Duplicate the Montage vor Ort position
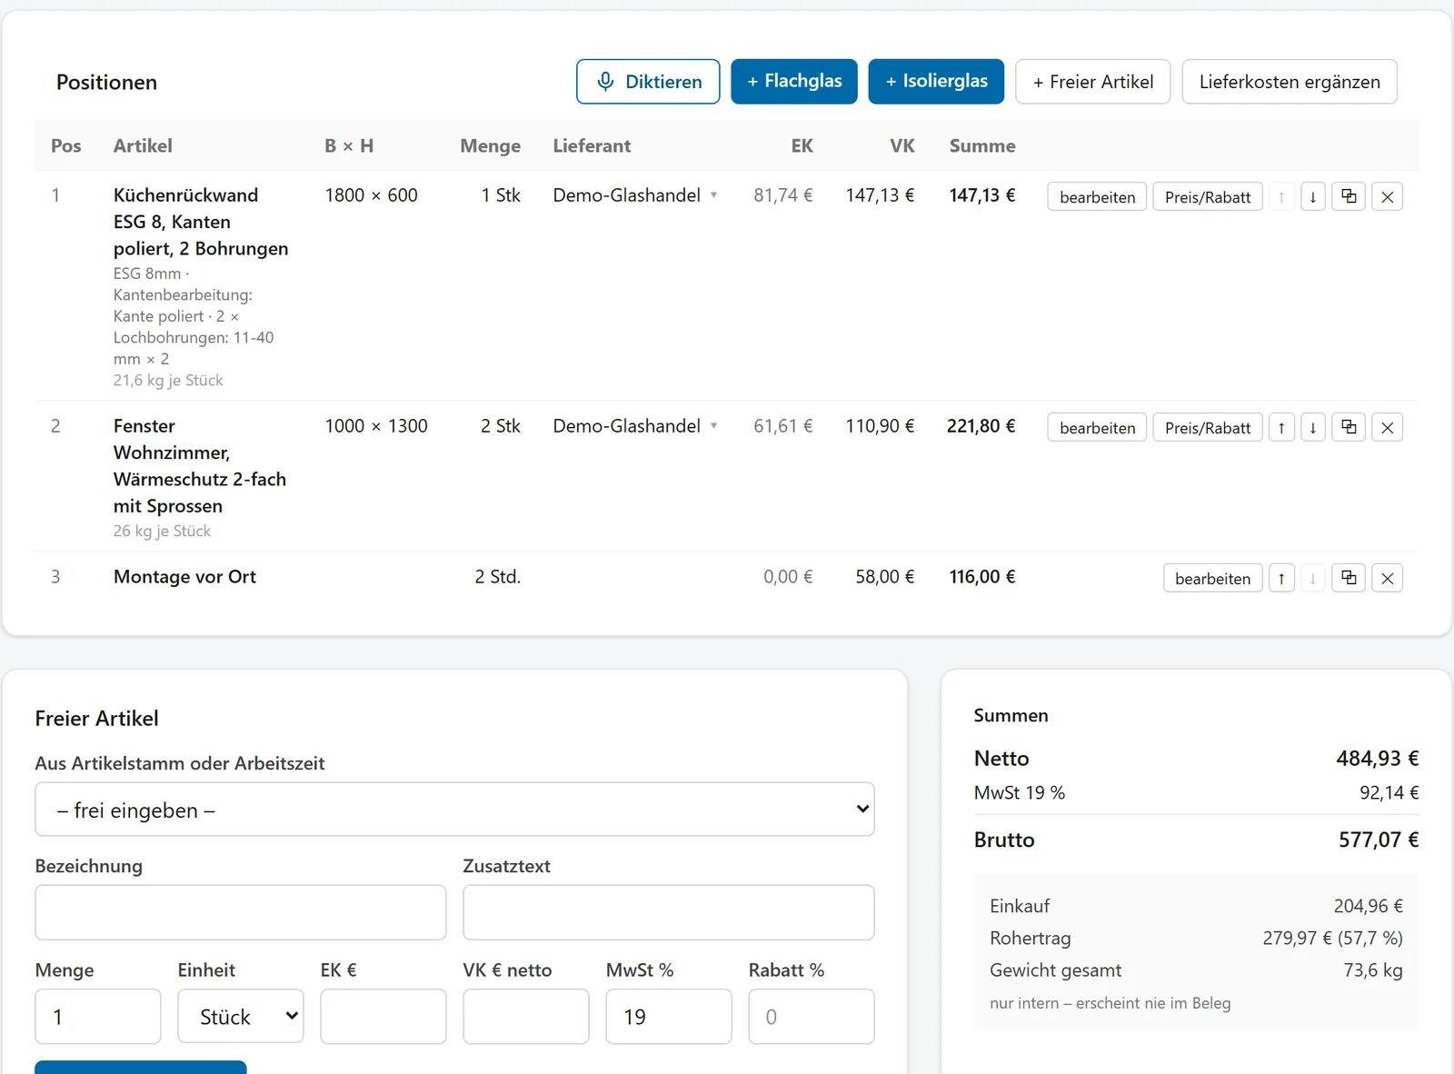The height and width of the screenshot is (1074, 1454). 1349,578
